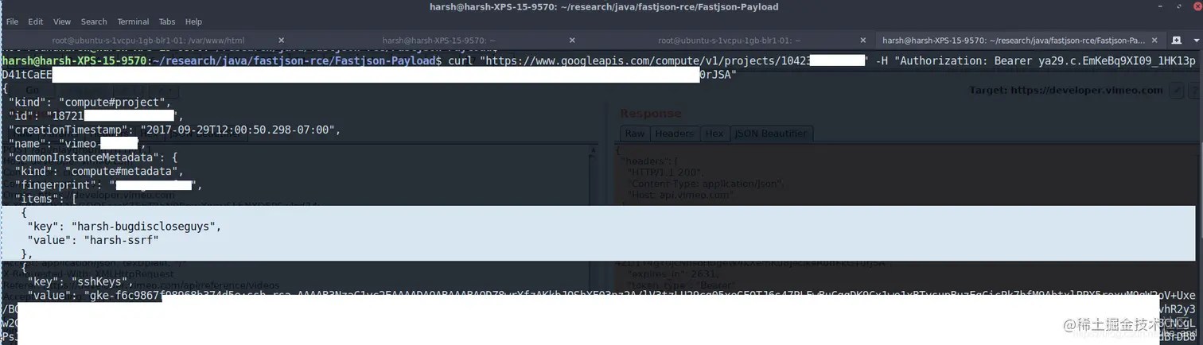The height and width of the screenshot is (345, 1203).
Task: Click edit target pencil icon in Burp window
Action: pos(1178,90)
